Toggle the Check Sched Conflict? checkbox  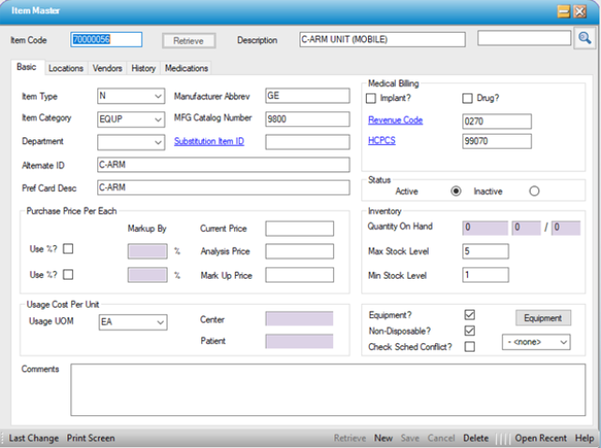(x=470, y=346)
